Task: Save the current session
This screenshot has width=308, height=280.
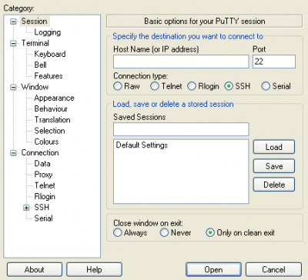Action: 274,166
